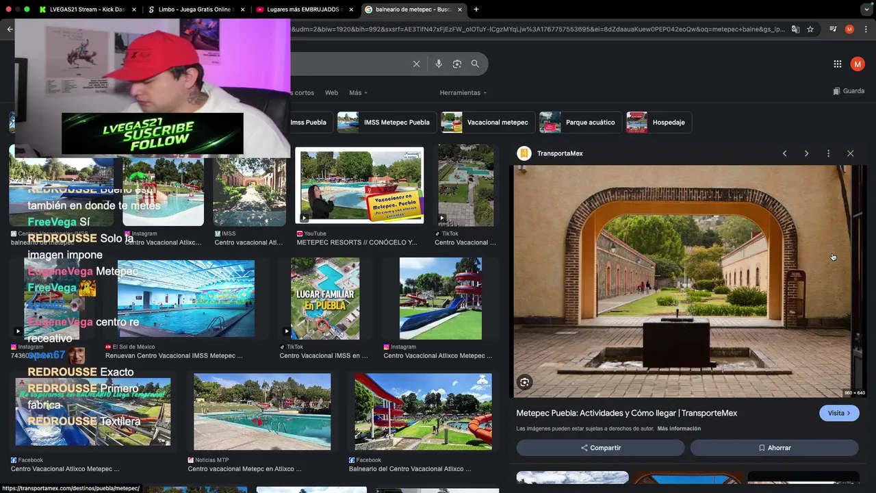
Task: Show next image in preview panel
Action: [807, 153]
